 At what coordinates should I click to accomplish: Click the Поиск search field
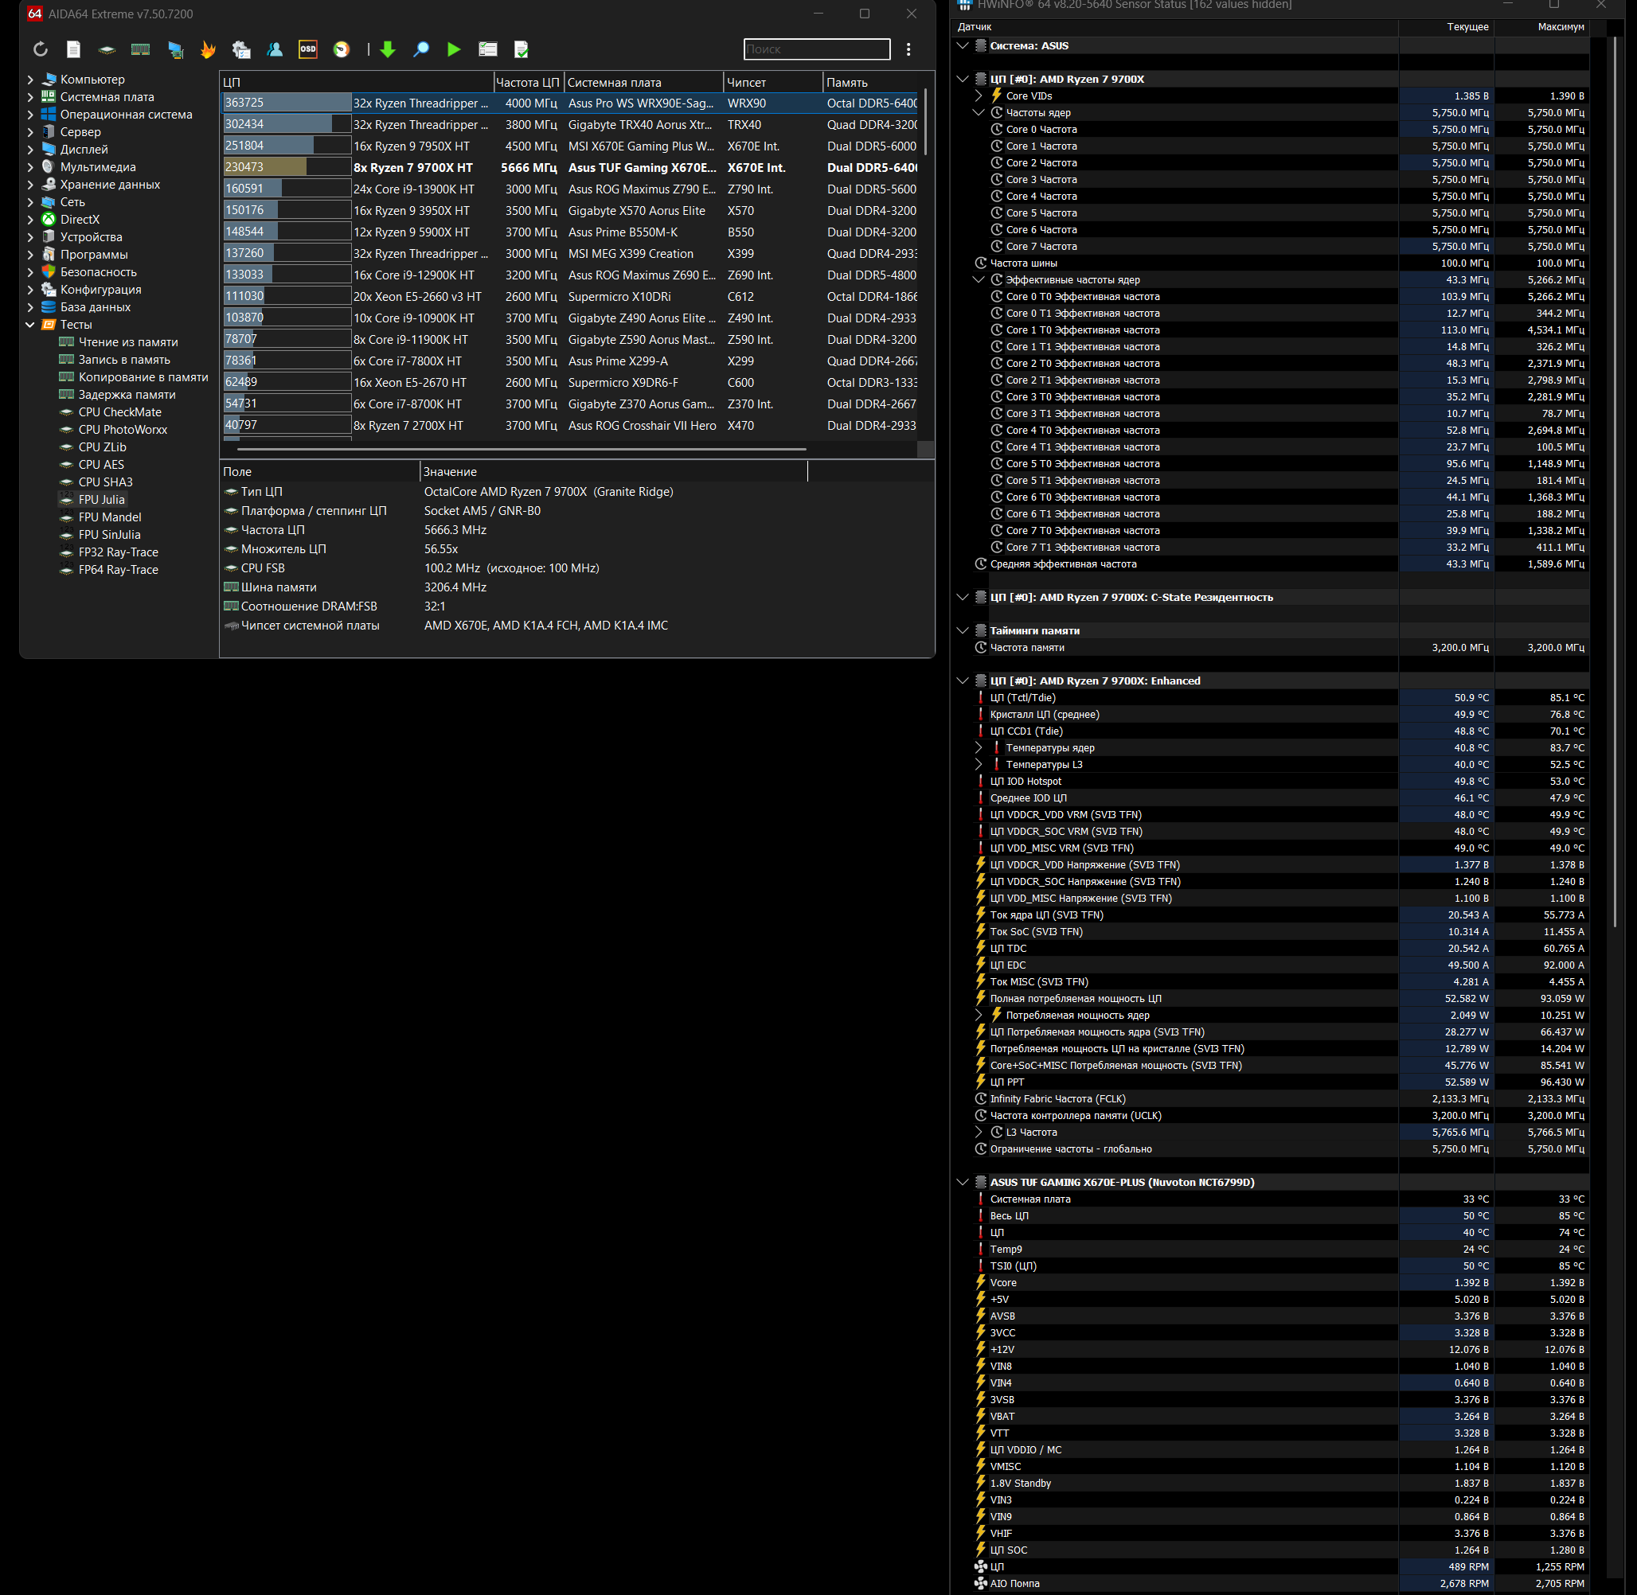[815, 49]
